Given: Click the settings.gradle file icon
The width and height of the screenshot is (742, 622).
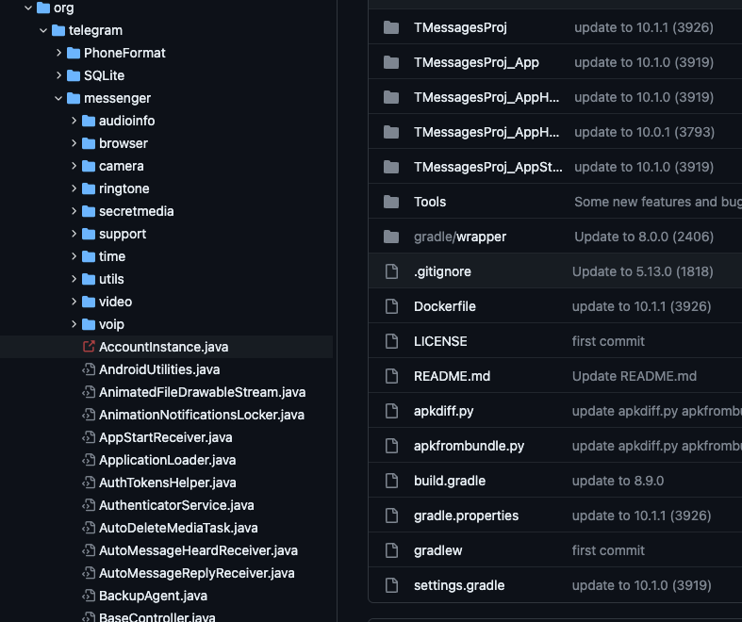Looking at the screenshot, I should (x=392, y=585).
